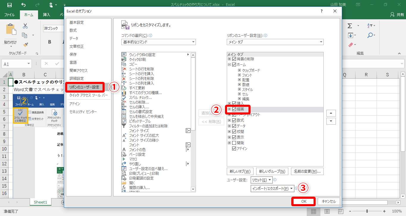Click the Normal view grid icon in the status bar

[x=313, y=211]
